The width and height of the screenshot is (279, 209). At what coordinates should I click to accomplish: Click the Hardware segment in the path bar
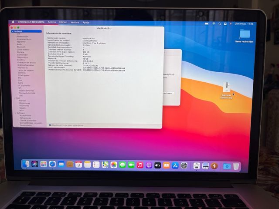tap(78, 125)
